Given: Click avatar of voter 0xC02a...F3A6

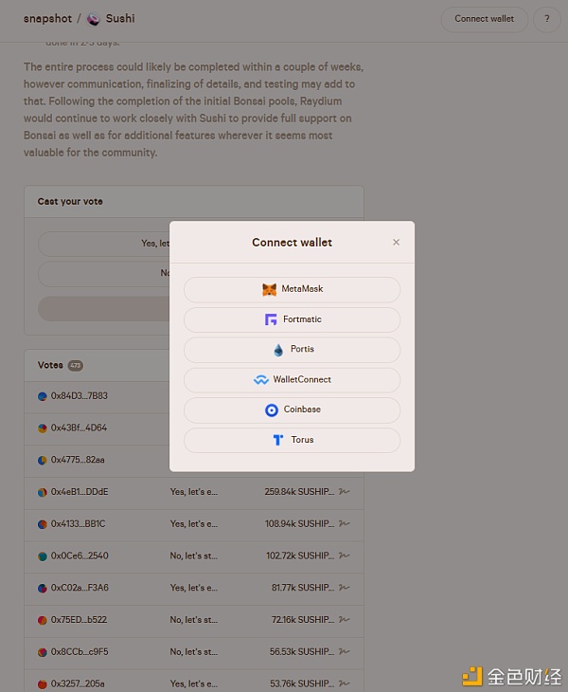Looking at the screenshot, I should coord(43,589).
